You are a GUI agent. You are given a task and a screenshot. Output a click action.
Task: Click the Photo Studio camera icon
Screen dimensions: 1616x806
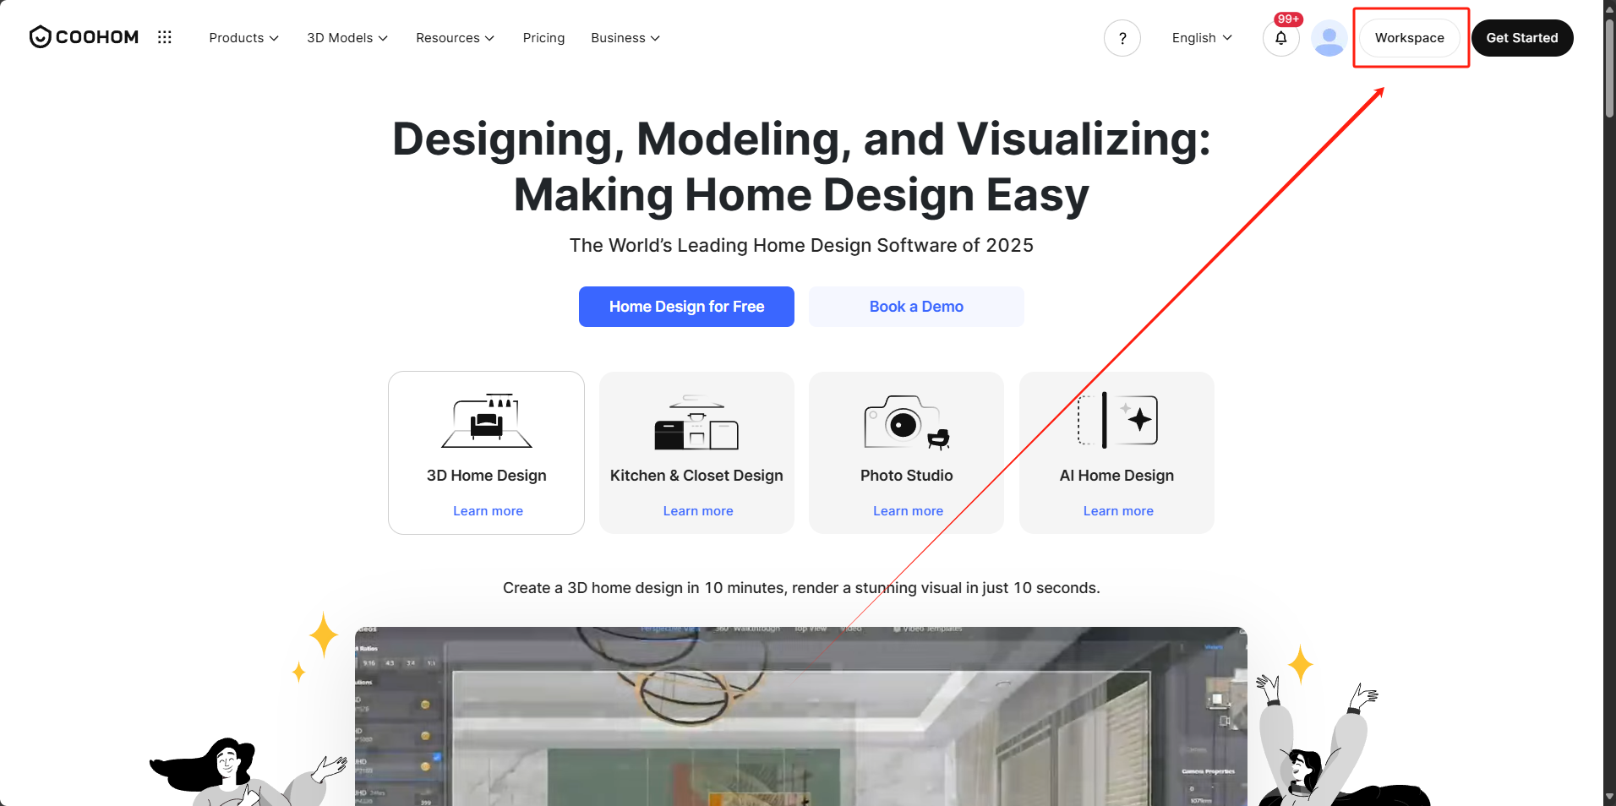[x=906, y=422]
